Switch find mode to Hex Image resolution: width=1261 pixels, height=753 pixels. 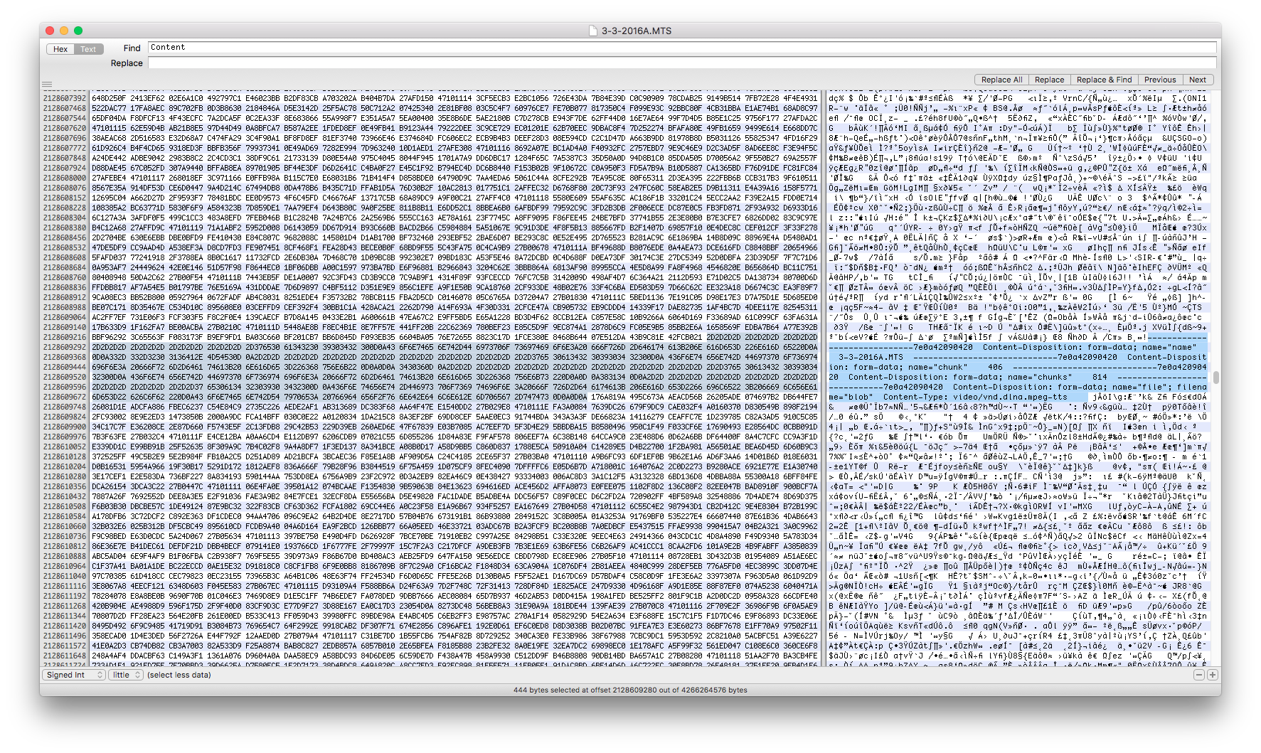click(x=60, y=49)
